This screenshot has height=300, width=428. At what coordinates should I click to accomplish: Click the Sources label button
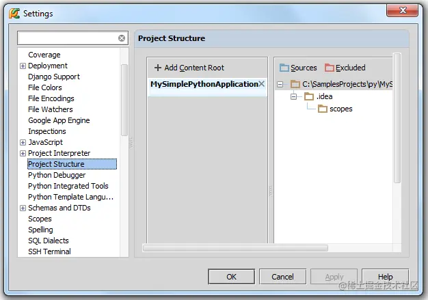304,68
